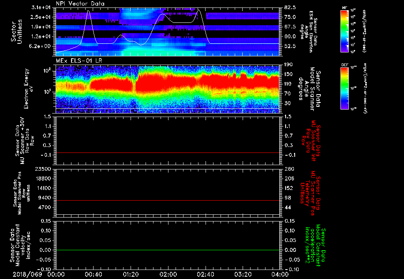Click the NF color scale bar
Viewport: 404px width, 279px height.
pyautogui.click(x=345, y=31)
